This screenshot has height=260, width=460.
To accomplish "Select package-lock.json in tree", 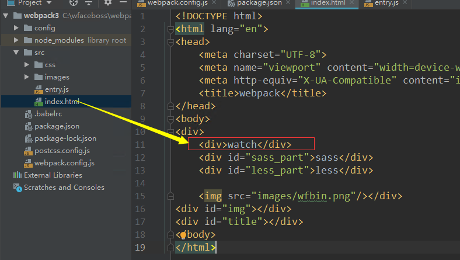I will (65, 138).
